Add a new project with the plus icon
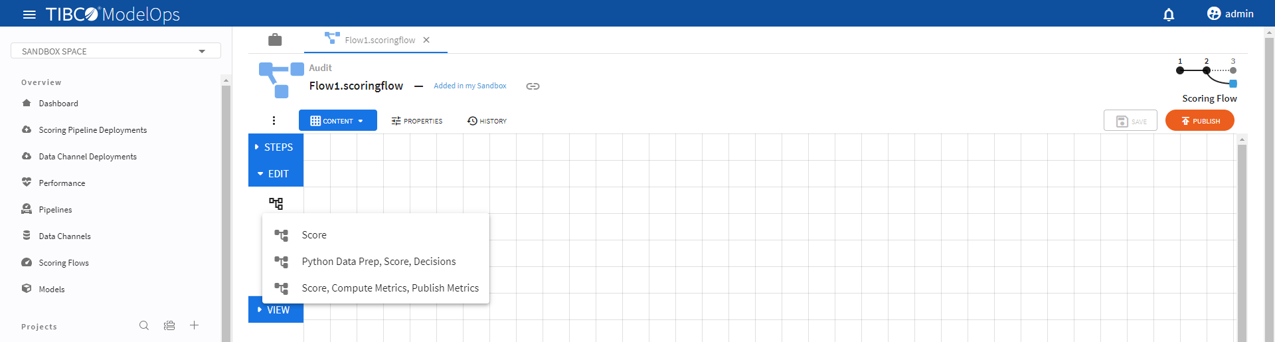This screenshot has width=1275, height=342. coord(194,325)
